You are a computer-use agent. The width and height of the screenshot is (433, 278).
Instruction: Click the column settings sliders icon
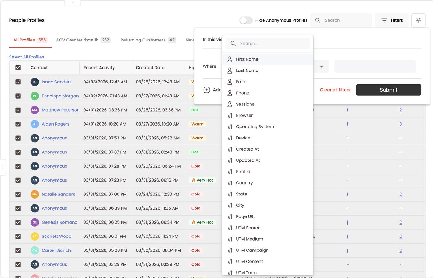[418, 20]
